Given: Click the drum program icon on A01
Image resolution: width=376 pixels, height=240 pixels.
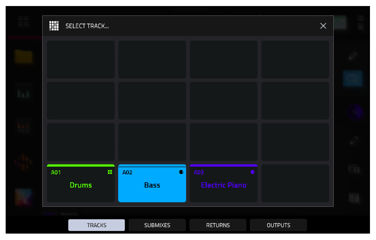Looking at the screenshot, I should click(110, 172).
